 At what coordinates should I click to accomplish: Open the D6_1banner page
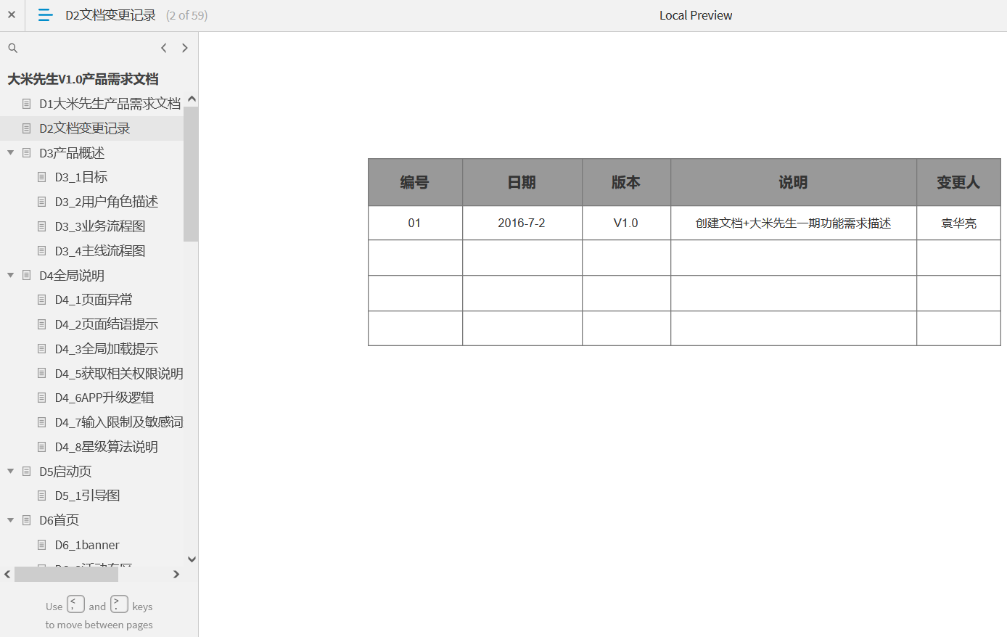tap(87, 545)
